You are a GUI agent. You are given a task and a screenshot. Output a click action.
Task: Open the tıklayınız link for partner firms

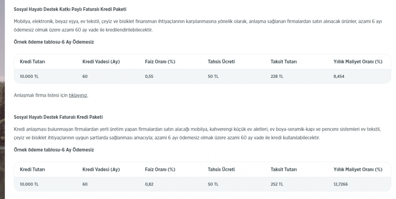(x=78, y=96)
